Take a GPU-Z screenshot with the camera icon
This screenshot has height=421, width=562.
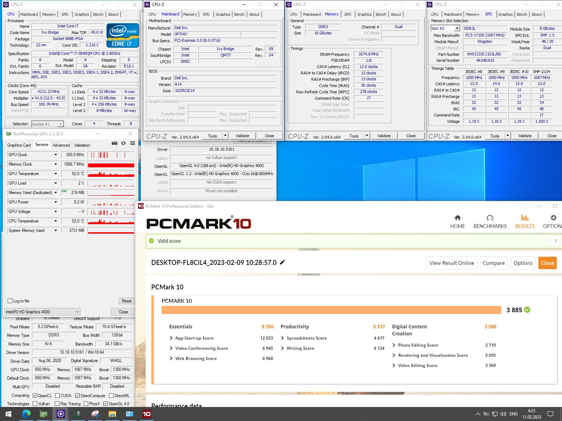pos(115,143)
